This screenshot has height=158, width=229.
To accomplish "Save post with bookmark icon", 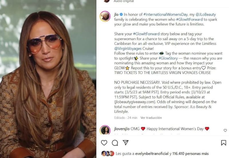I will (224, 143).
